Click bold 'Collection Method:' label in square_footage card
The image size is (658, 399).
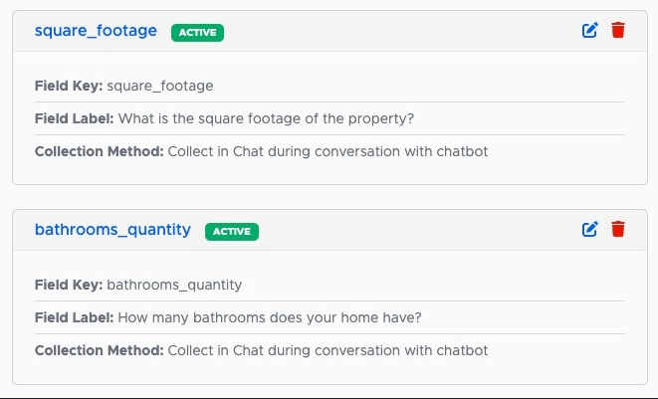pos(99,151)
